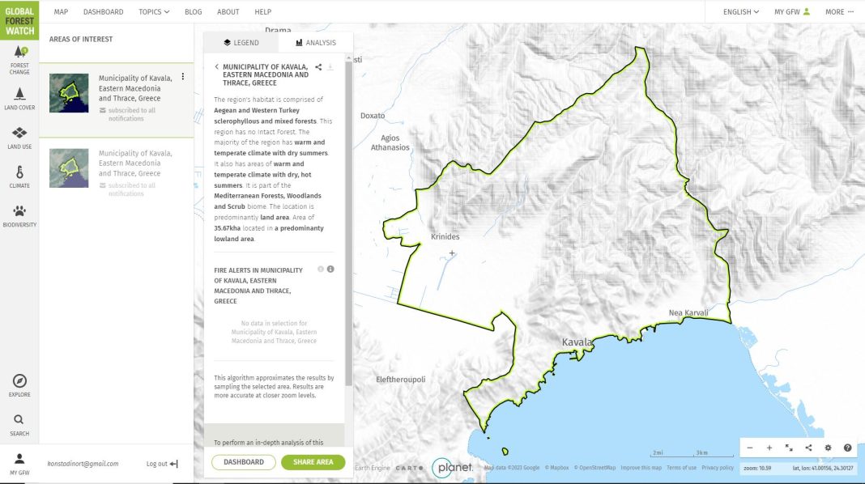Zoom in the map with plus button
This screenshot has height=484, width=865.
click(769, 448)
